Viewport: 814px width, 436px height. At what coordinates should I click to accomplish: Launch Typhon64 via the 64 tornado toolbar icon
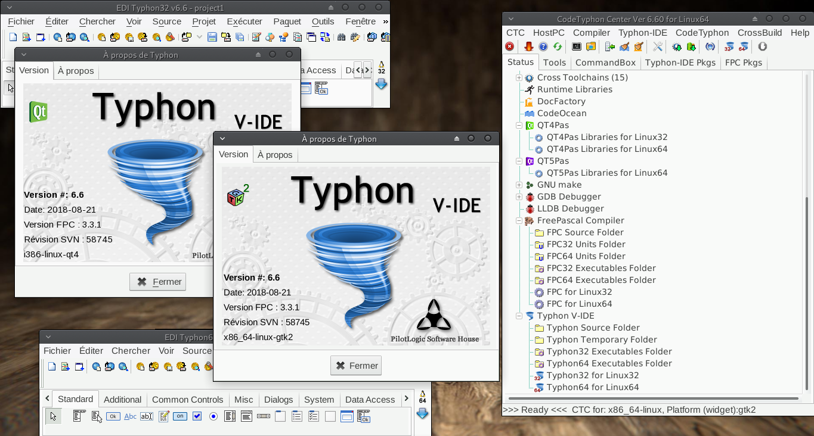[743, 46]
